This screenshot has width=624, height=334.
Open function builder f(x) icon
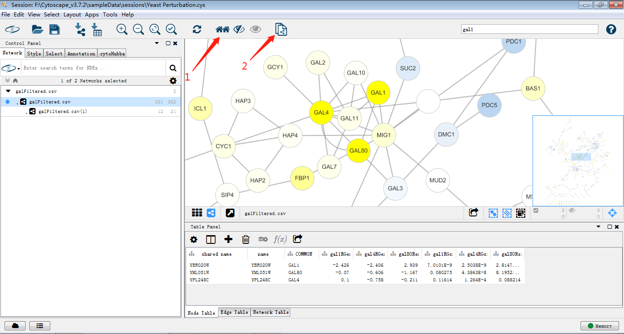280,239
